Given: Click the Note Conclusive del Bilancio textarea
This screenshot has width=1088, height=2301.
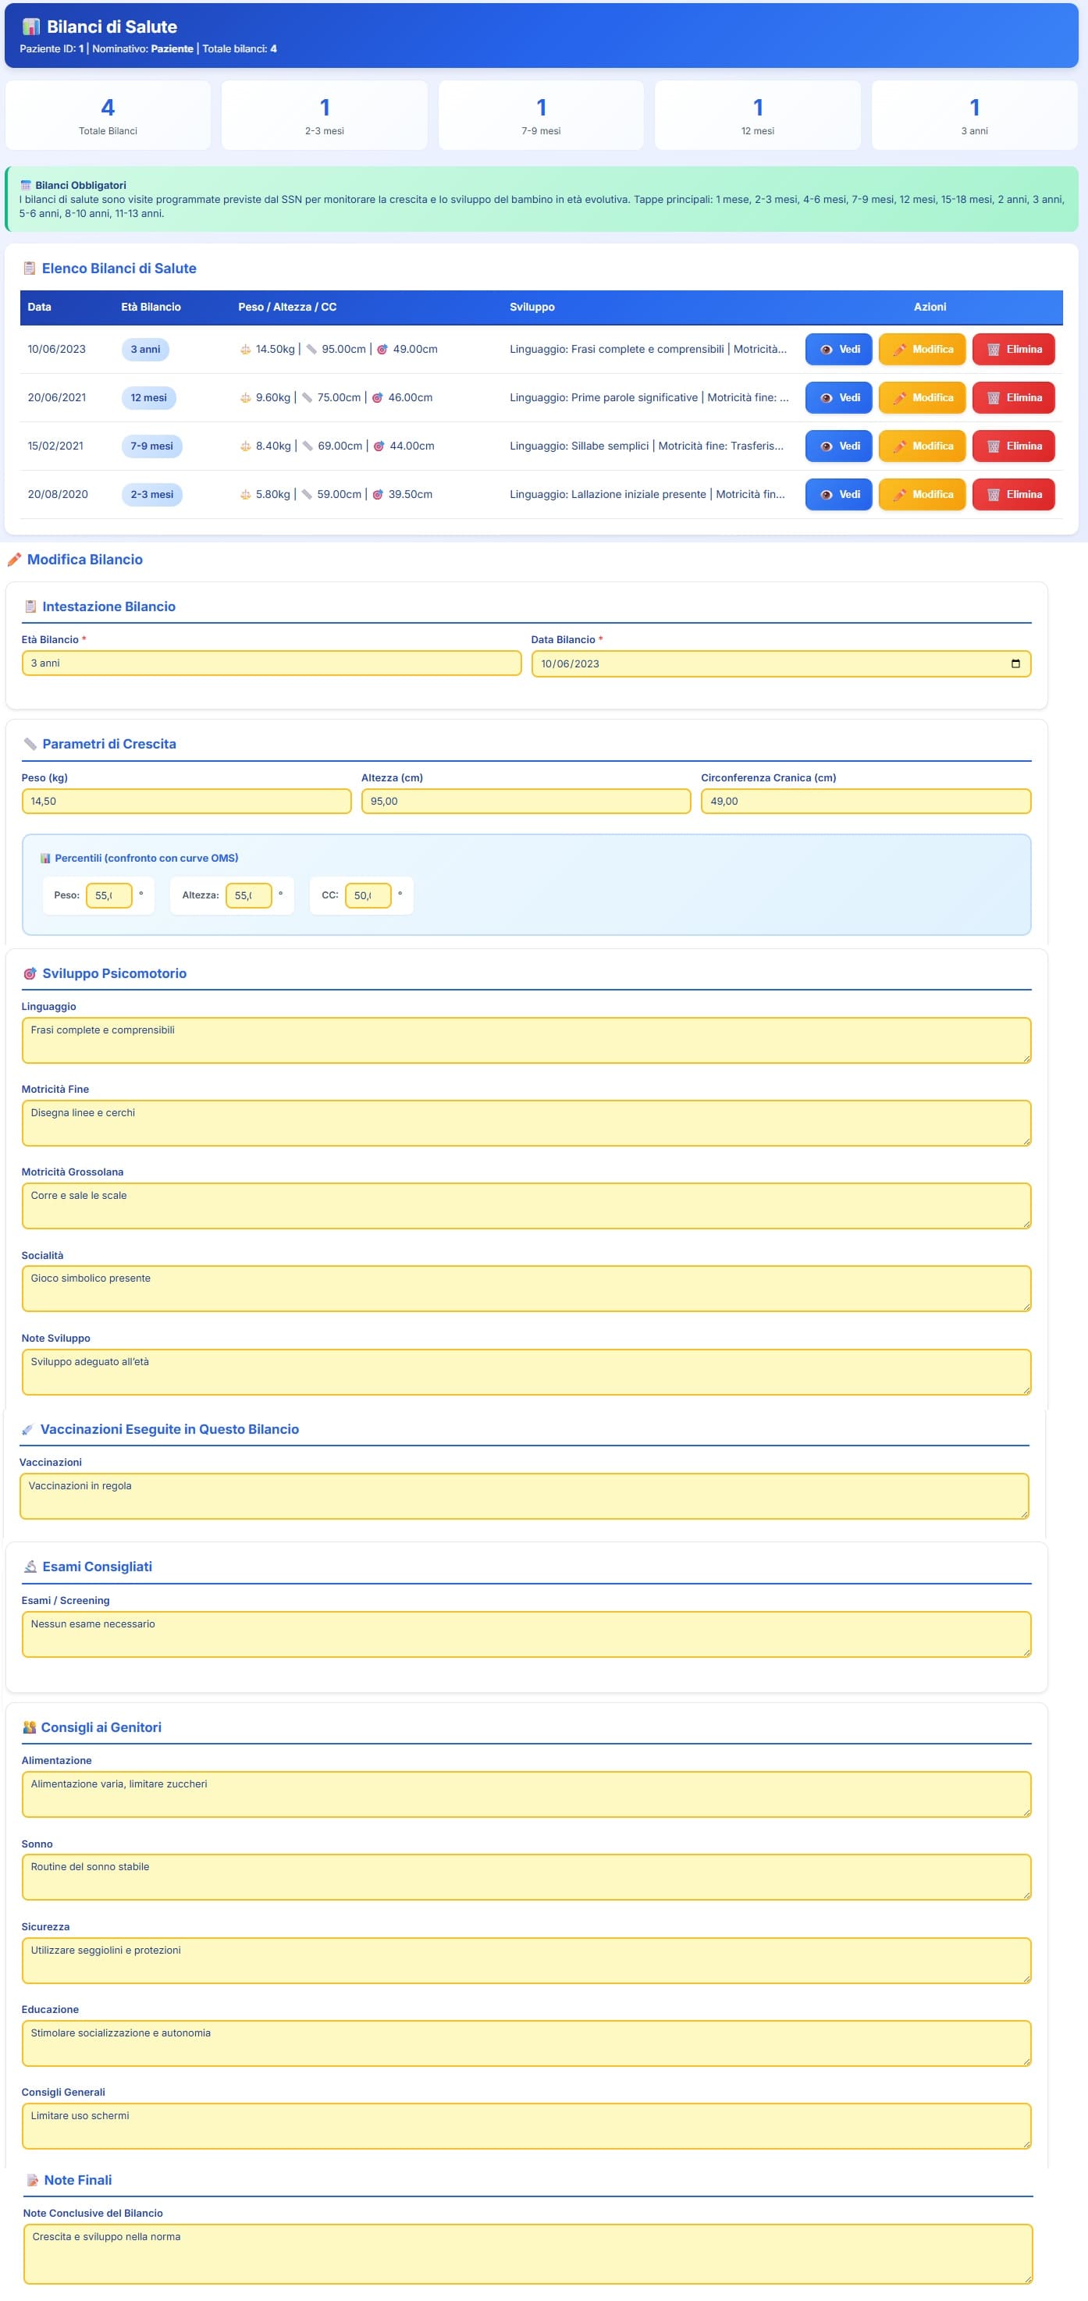Looking at the screenshot, I should (x=527, y=2253).
